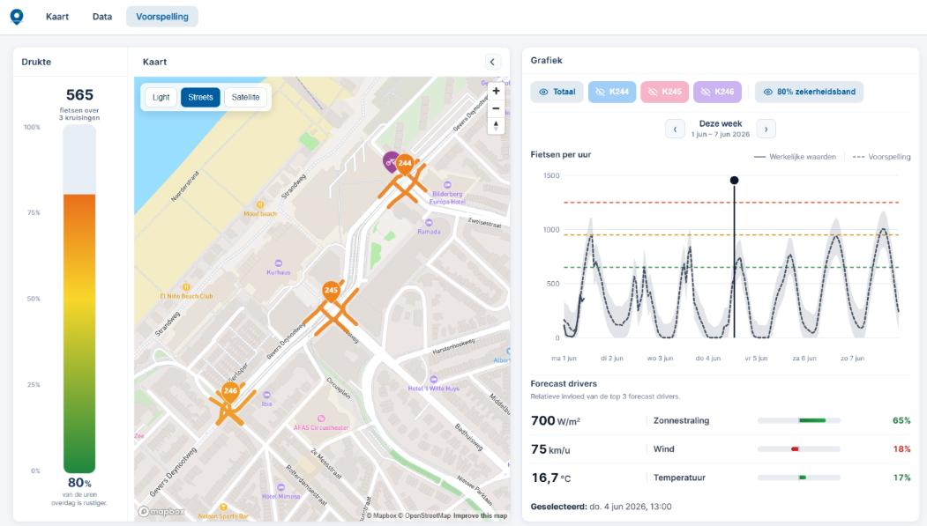Click the Ramada hotel map icon

point(429,223)
